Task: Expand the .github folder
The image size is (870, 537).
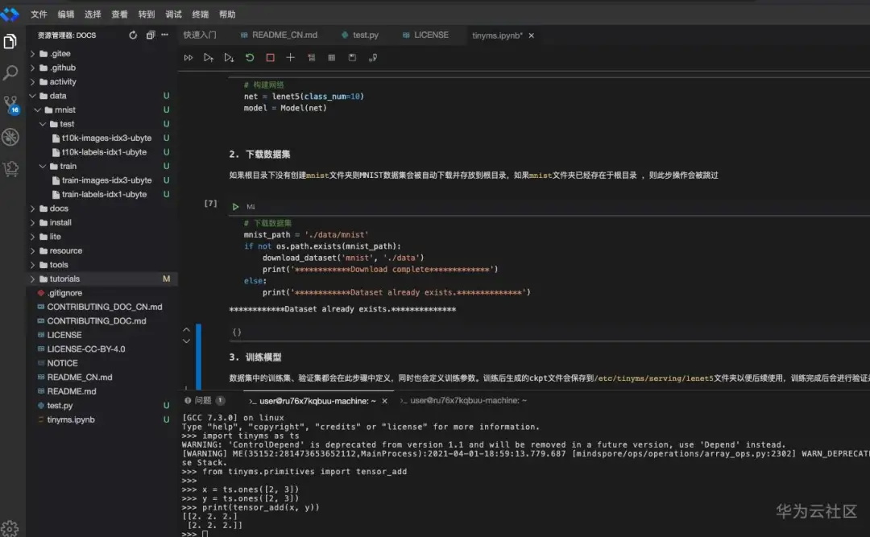Action: click(62, 68)
